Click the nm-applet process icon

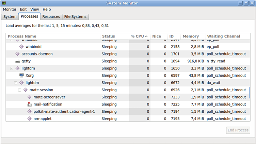pyautogui.click(x=30, y=118)
